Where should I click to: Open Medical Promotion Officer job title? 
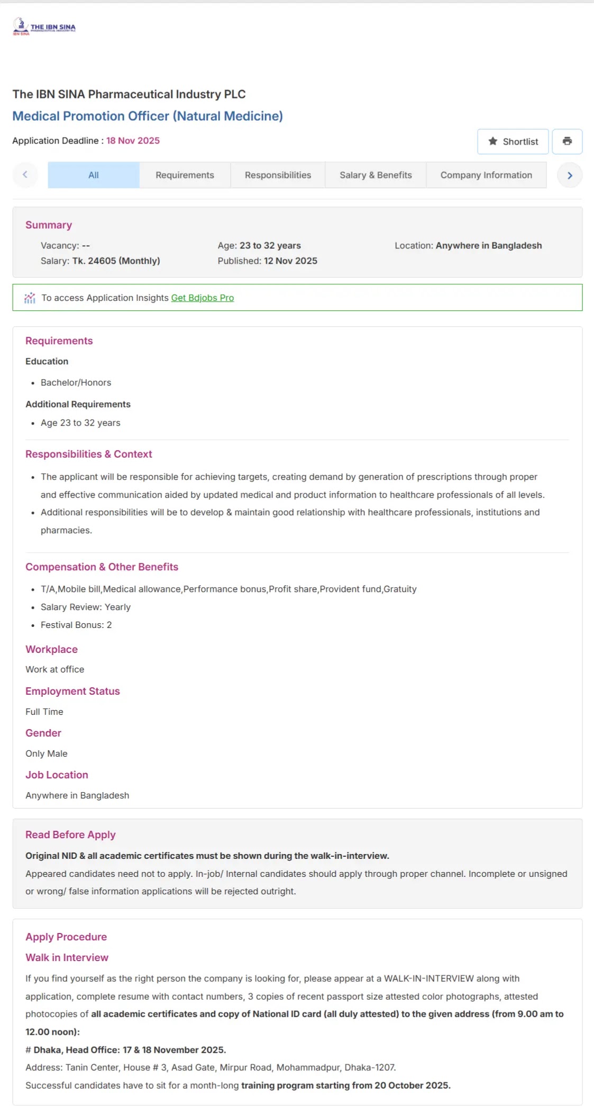pyautogui.click(x=148, y=116)
